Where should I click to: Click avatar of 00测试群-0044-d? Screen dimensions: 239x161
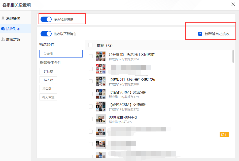(x=100, y=119)
